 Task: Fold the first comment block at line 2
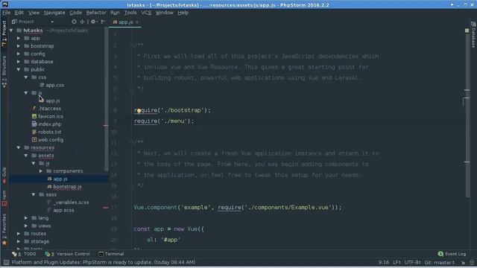click(130, 45)
